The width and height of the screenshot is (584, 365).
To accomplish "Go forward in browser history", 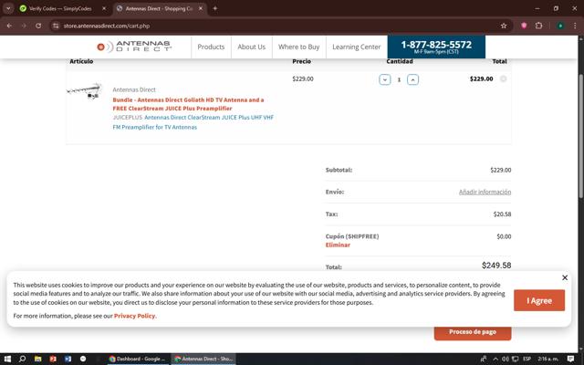I will 24,26.
